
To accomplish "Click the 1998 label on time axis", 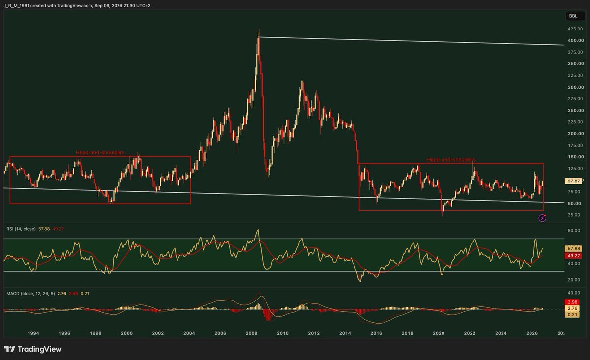I will coord(96,333).
